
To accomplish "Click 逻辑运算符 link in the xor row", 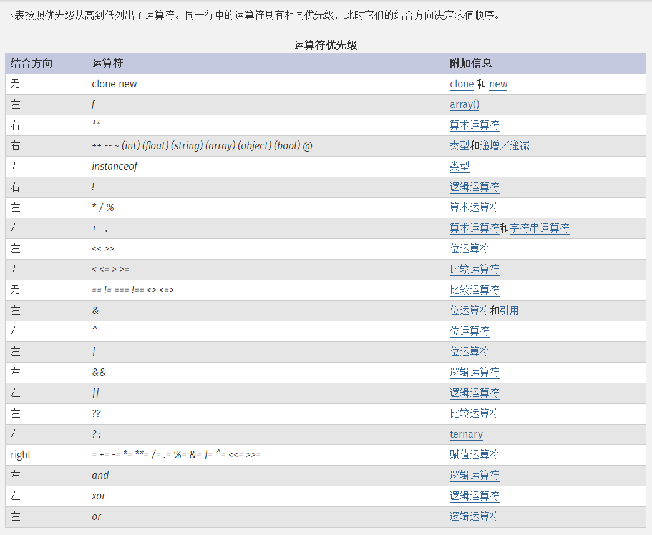I will [474, 496].
